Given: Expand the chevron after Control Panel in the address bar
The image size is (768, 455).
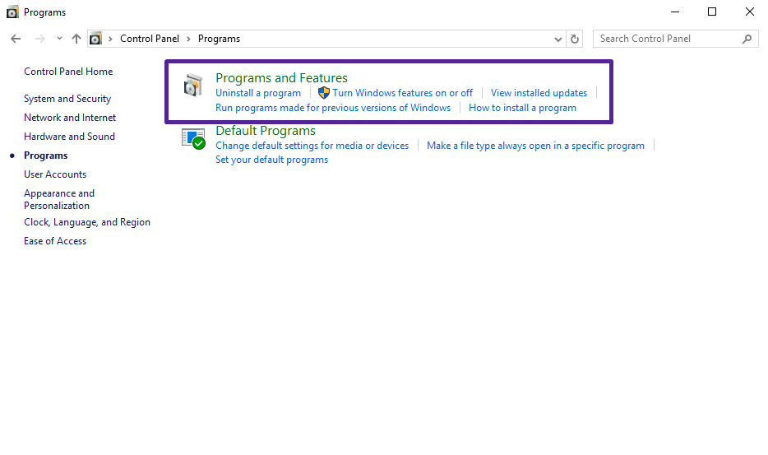Looking at the screenshot, I should pos(188,39).
